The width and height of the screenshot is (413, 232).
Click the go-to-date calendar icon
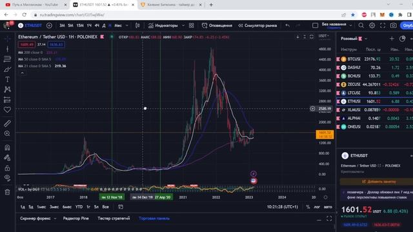[121, 207]
